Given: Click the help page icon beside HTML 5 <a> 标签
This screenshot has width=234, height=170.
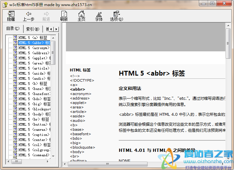Looking at the screenshot, I should 15,38.
